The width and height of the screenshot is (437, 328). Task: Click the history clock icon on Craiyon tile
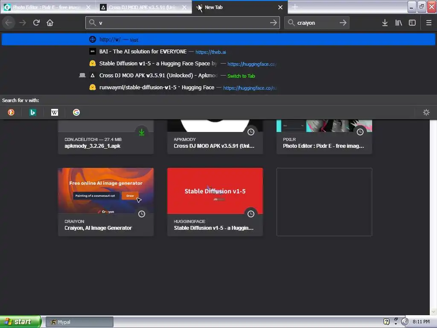coord(142,214)
